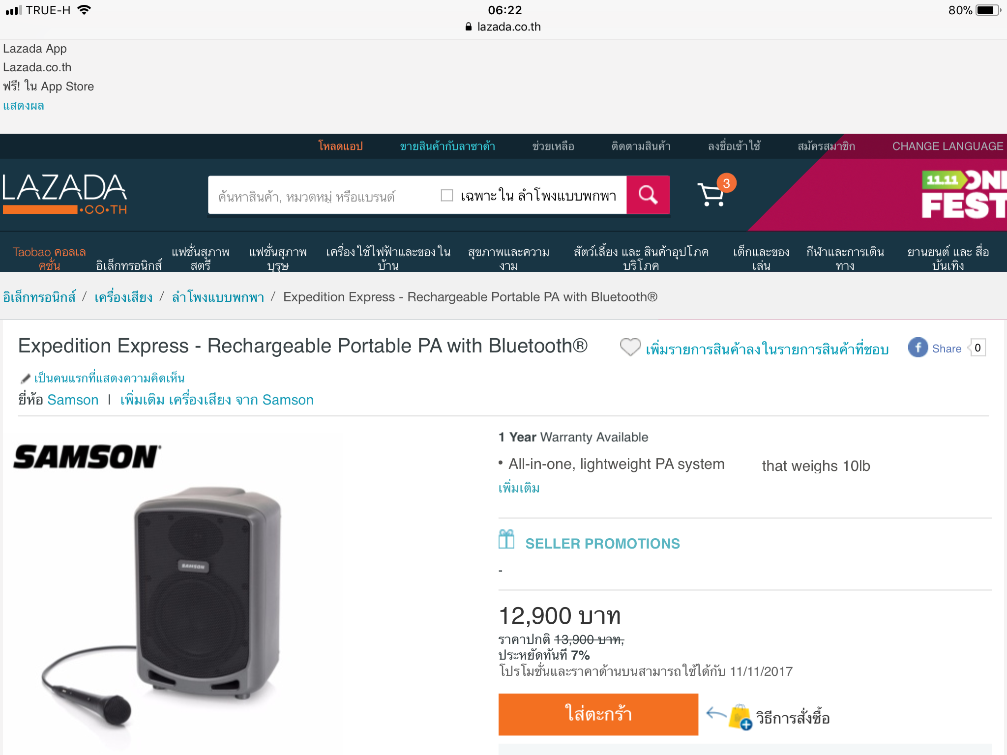Select กีฬาและการเดินทาง category

pyautogui.click(x=845, y=259)
